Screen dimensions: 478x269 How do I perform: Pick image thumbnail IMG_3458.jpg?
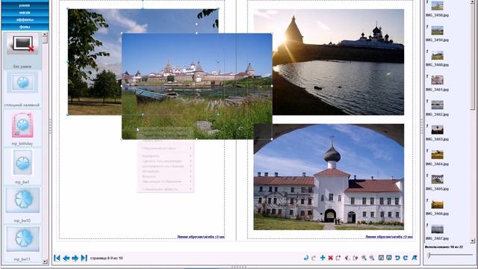(437, 5)
